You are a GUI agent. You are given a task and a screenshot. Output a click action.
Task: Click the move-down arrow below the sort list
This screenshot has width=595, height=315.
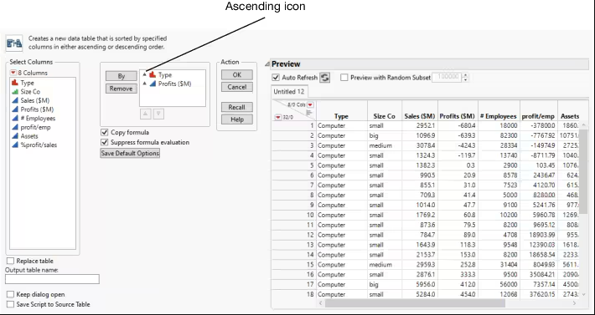click(x=158, y=114)
